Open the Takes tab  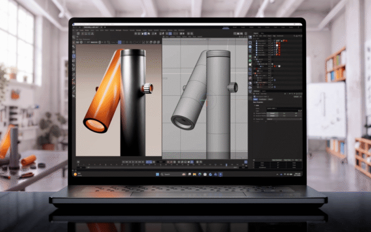point(262,34)
